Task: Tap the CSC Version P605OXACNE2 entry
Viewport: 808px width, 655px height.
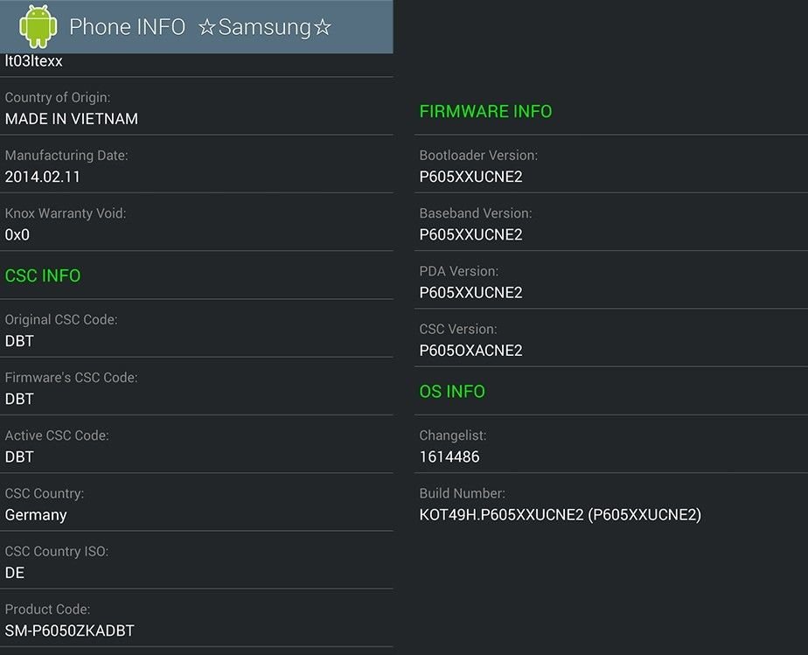Action: tap(611, 338)
